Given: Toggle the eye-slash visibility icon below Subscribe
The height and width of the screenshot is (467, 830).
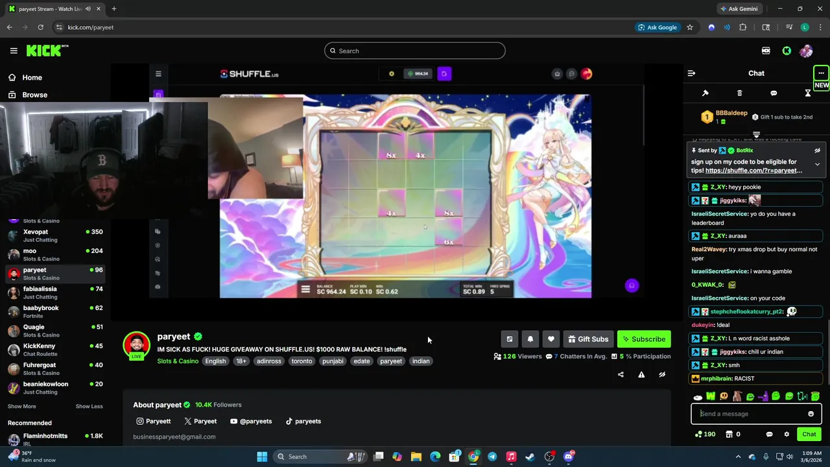Looking at the screenshot, I should pyautogui.click(x=662, y=374).
